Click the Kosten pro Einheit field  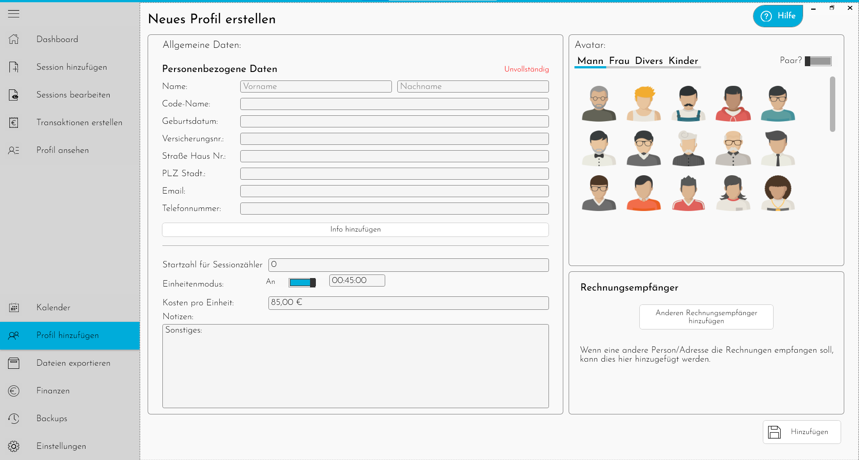(408, 303)
